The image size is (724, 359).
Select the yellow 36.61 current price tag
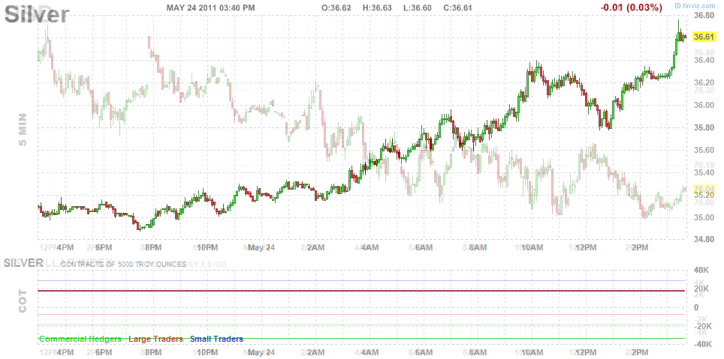[703, 37]
